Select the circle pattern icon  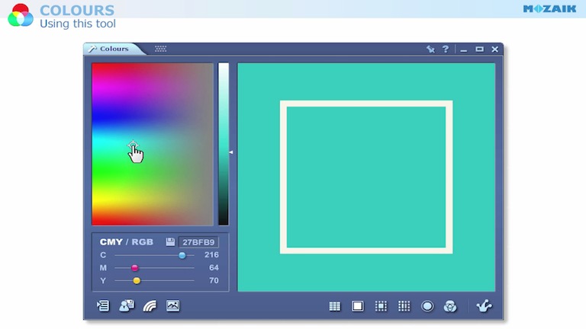[x=427, y=306]
